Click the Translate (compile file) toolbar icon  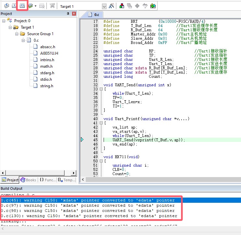pyautogui.click(x=6, y=6)
